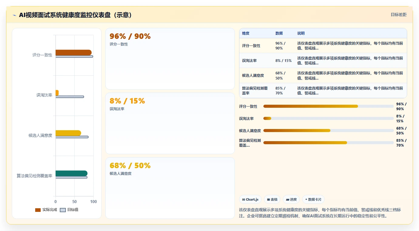The height and width of the screenshot is (231, 419).
Task: Click the lightning icon beside dashboard title
Action: pyautogui.click(x=15, y=15)
